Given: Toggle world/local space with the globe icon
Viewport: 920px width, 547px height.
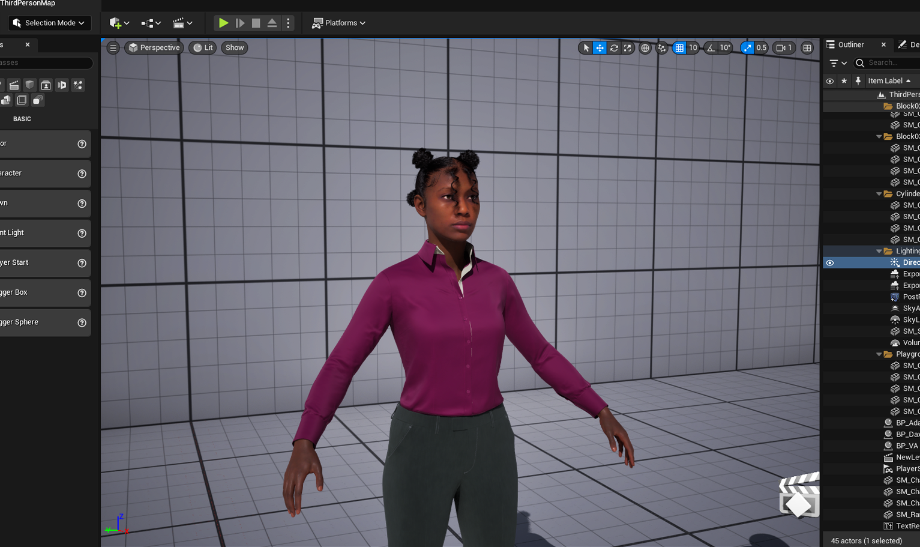Looking at the screenshot, I should click(645, 48).
